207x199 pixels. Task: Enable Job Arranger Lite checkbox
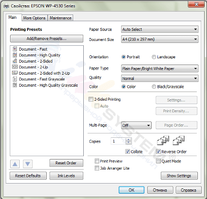pos(97,168)
